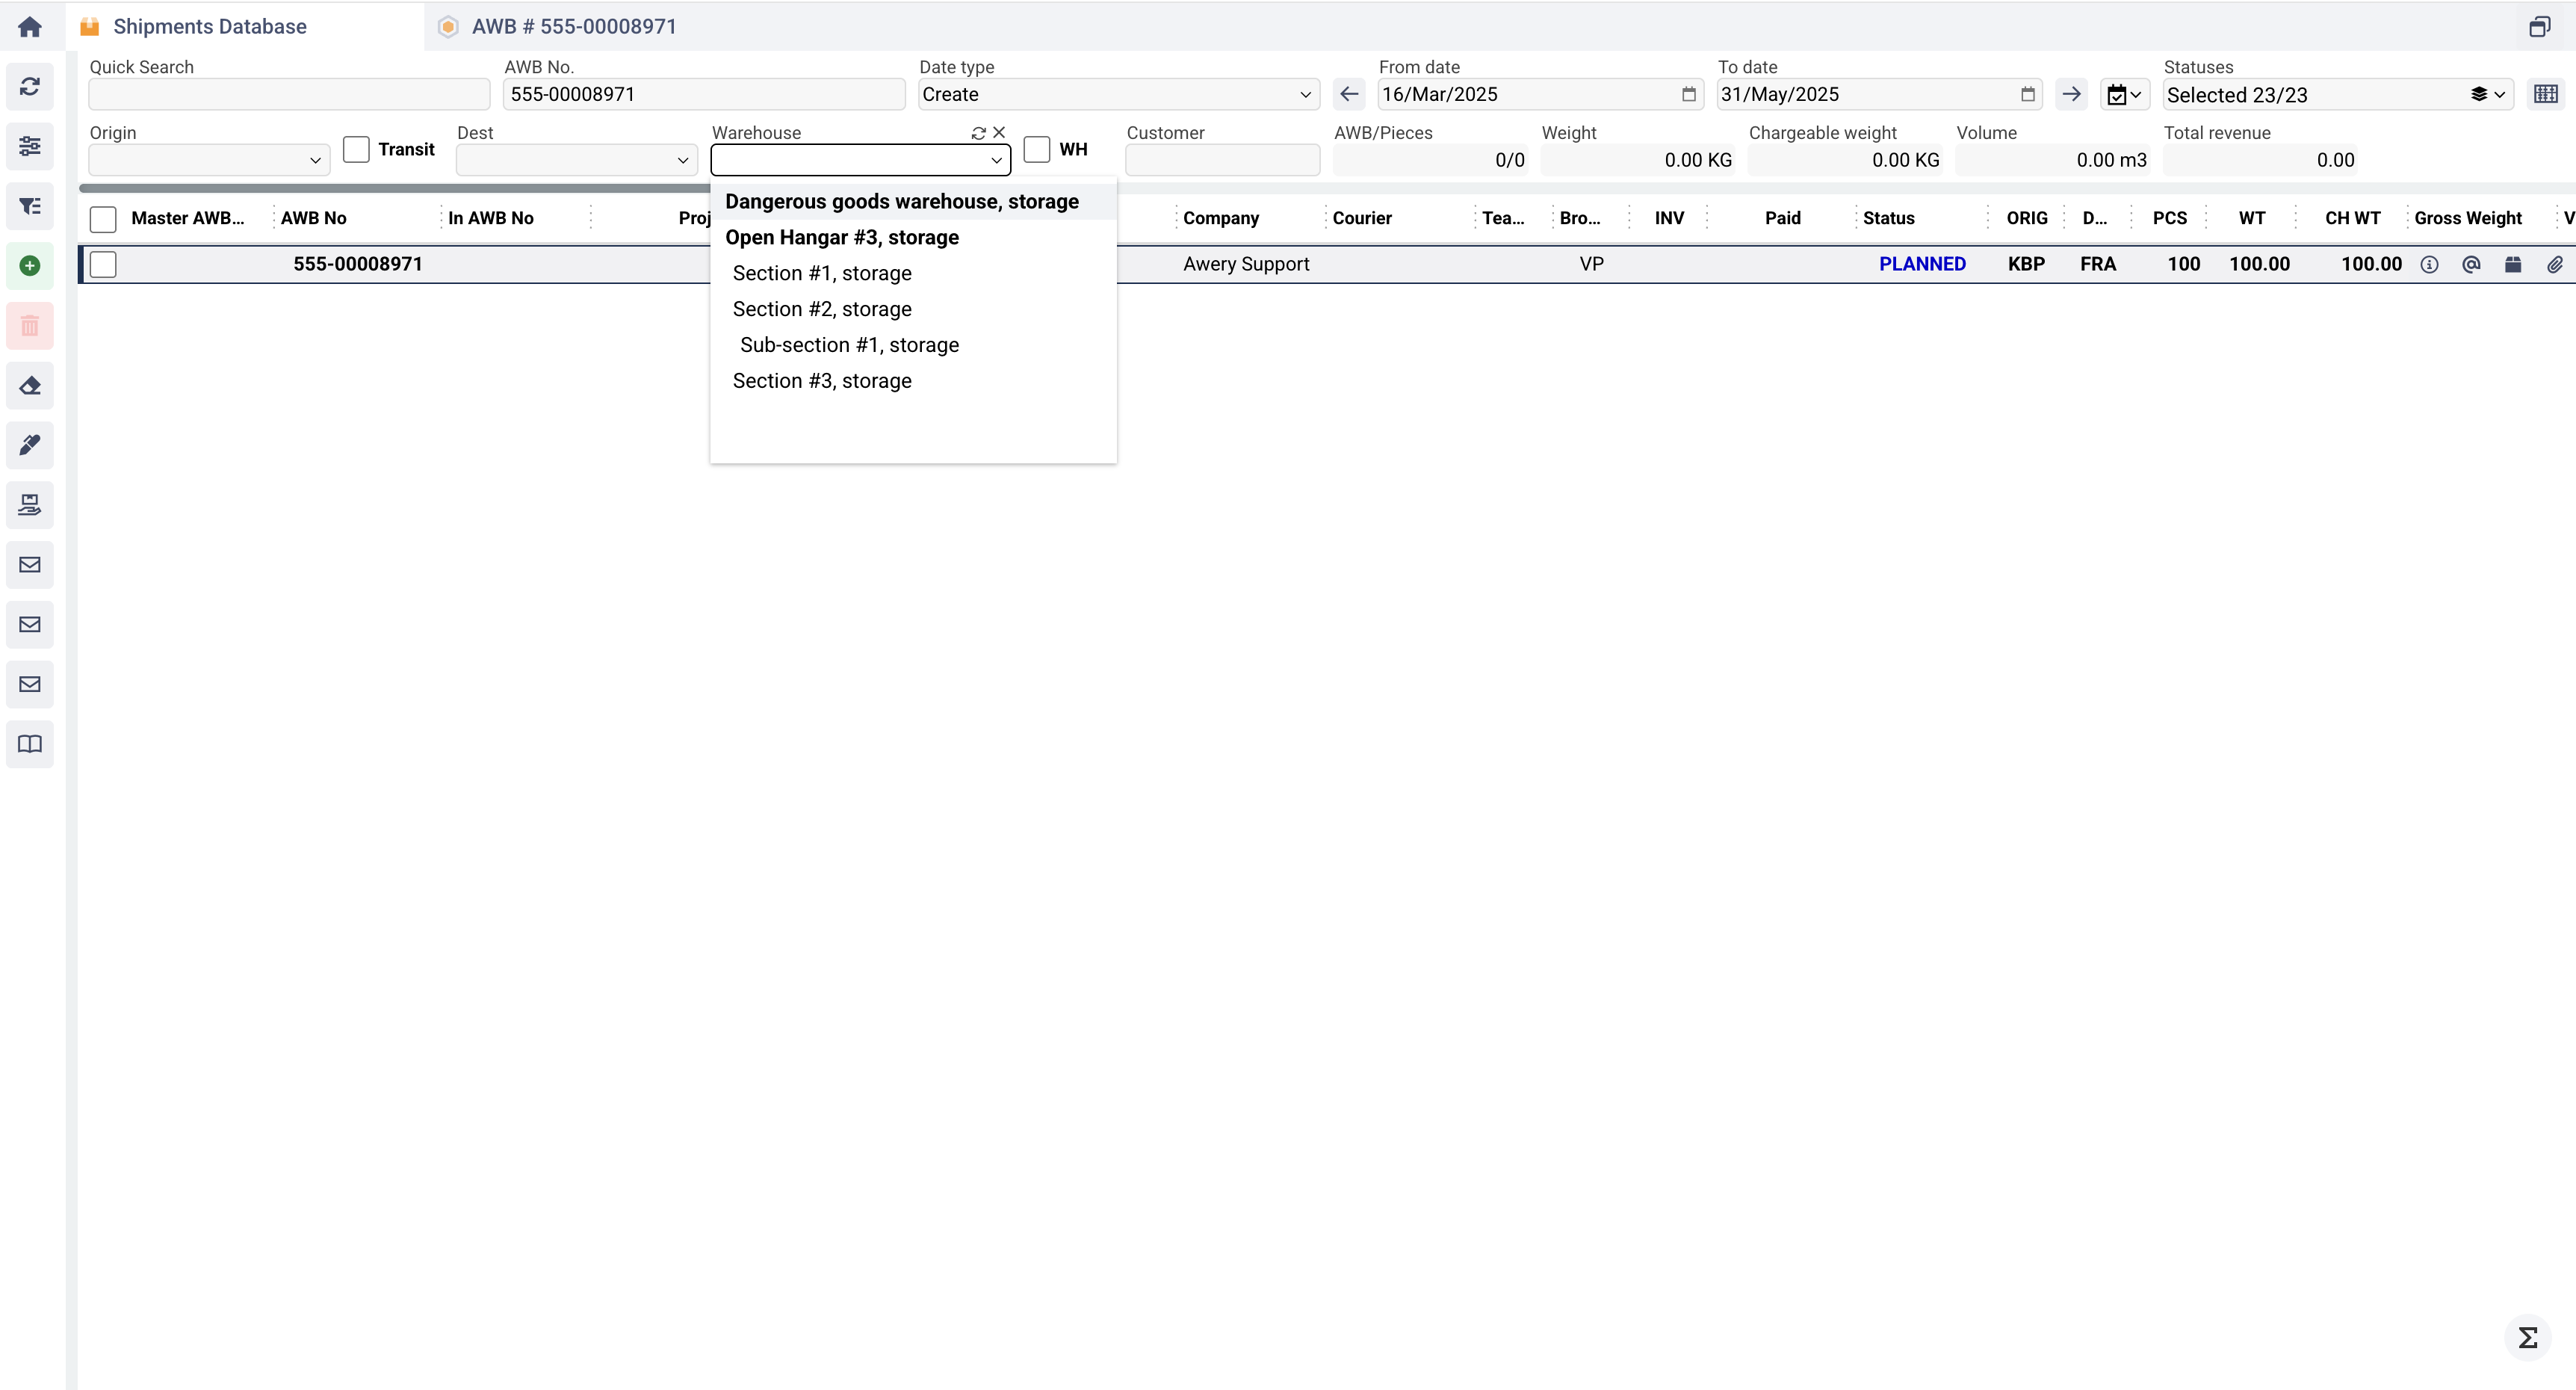2576x1390 pixels.
Task: Click the green add shipment icon
Action: (x=30, y=266)
